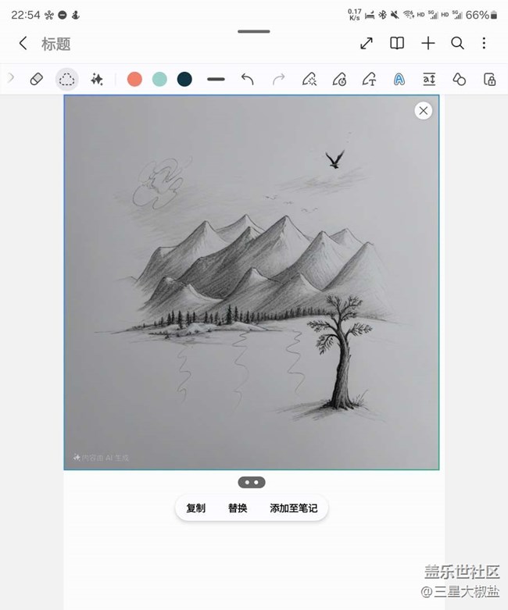
Task: Choose 复制 (copy) from the popup
Action: [x=196, y=508]
